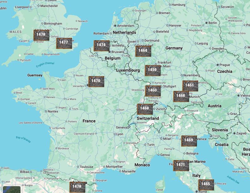250x193 pixels.
Task: Click the Berlin city label
Action: (212, 23)
